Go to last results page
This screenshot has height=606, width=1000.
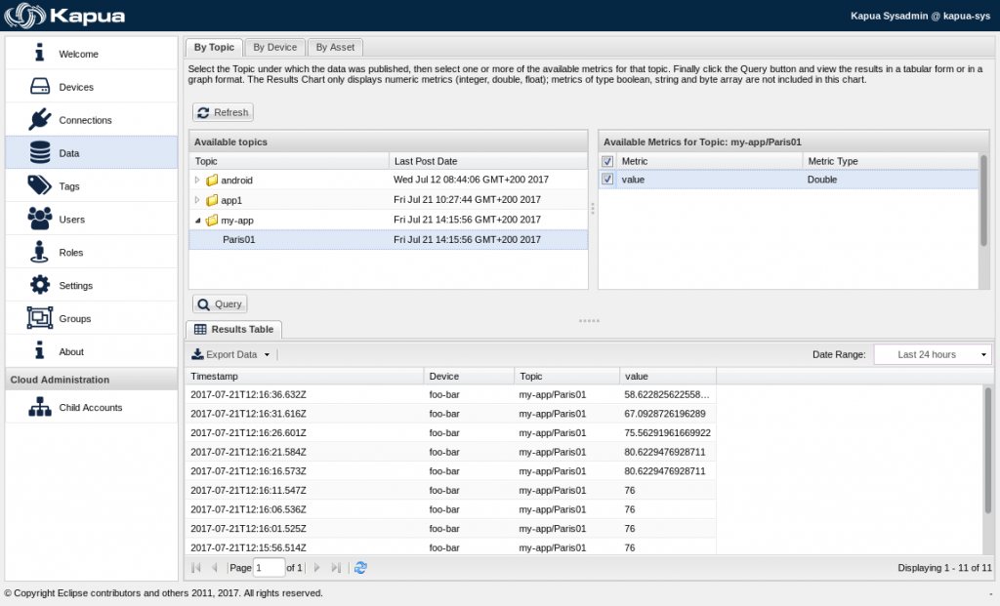pyautogui.click(x=336, y=567)
